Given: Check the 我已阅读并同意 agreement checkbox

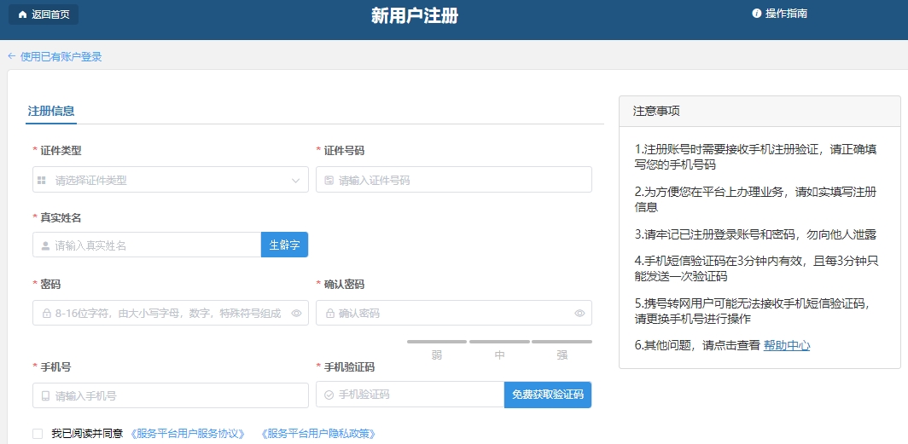Looking at the screenshot, I should [38, 434].
